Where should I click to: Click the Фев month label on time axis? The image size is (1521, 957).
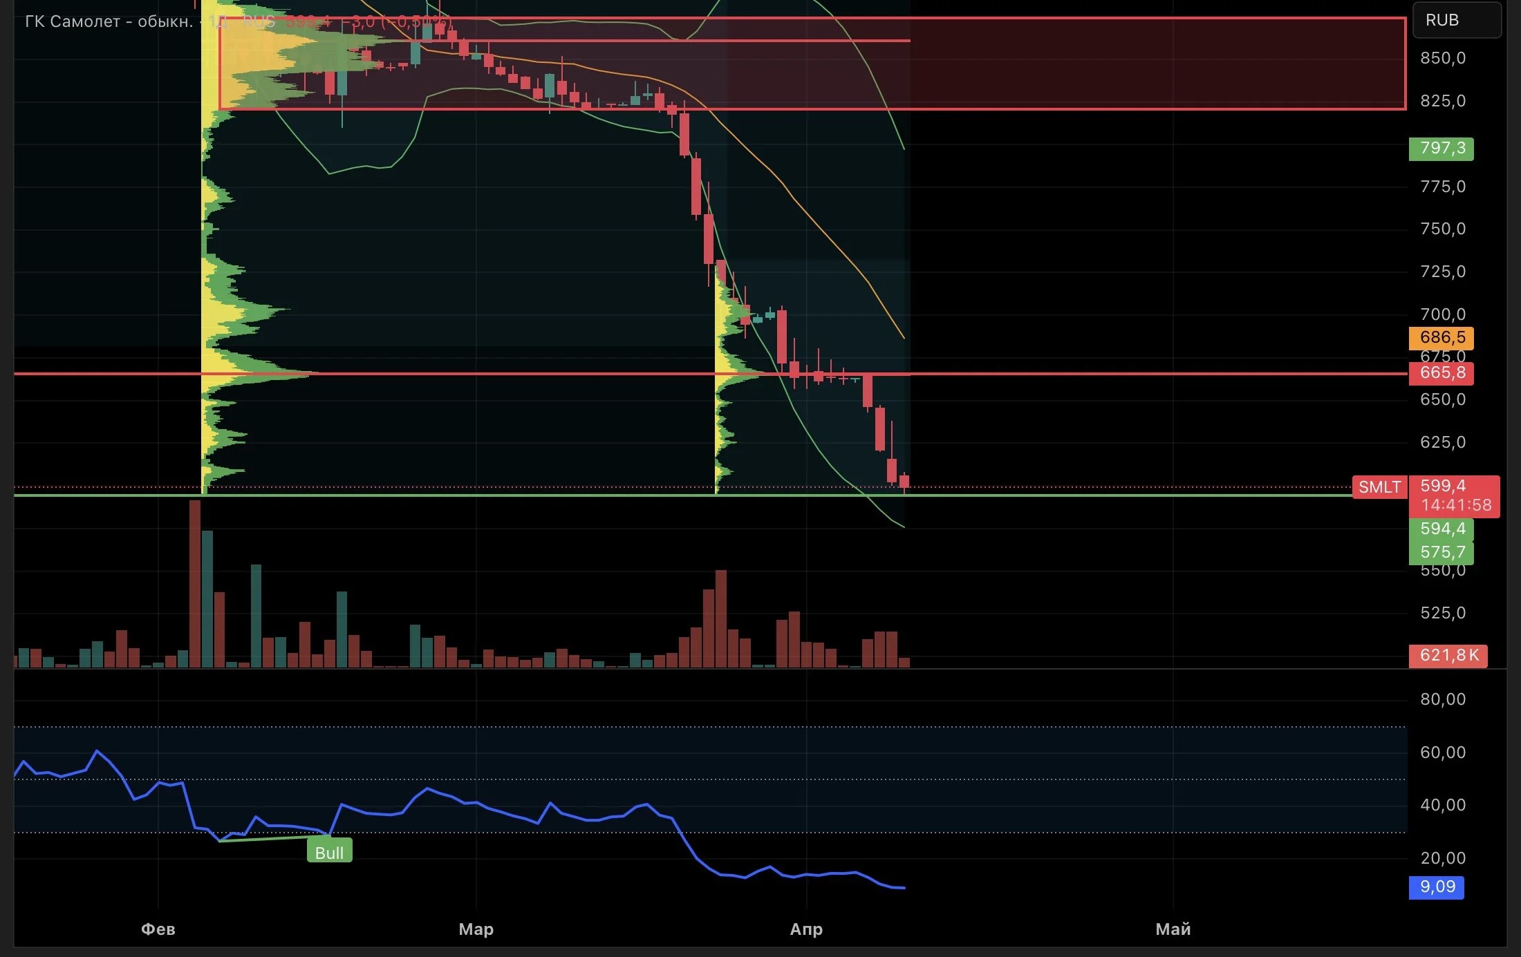[x=158, y=929]
